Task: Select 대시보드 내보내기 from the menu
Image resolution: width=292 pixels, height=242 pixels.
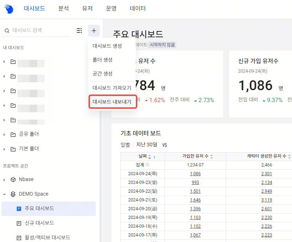Action: [113, 102]
